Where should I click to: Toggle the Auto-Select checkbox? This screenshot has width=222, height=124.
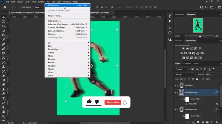[20, 7]
